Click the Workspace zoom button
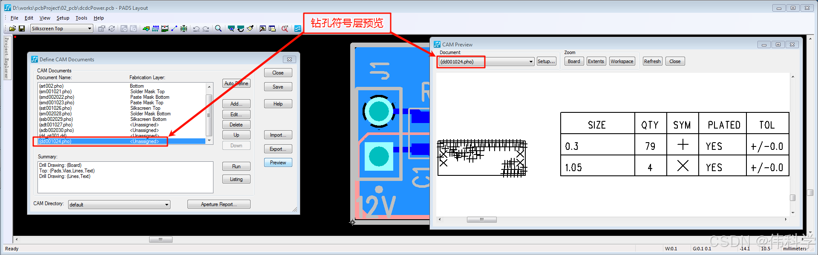Screen dimensions: 818x255 (622, 61)
